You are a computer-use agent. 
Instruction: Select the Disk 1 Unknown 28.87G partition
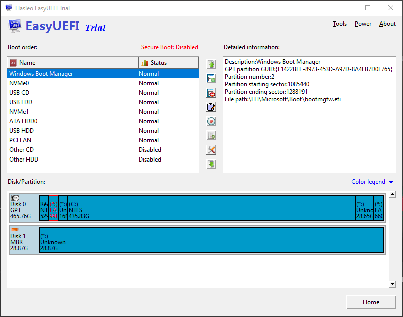click(x=211, y=240)
